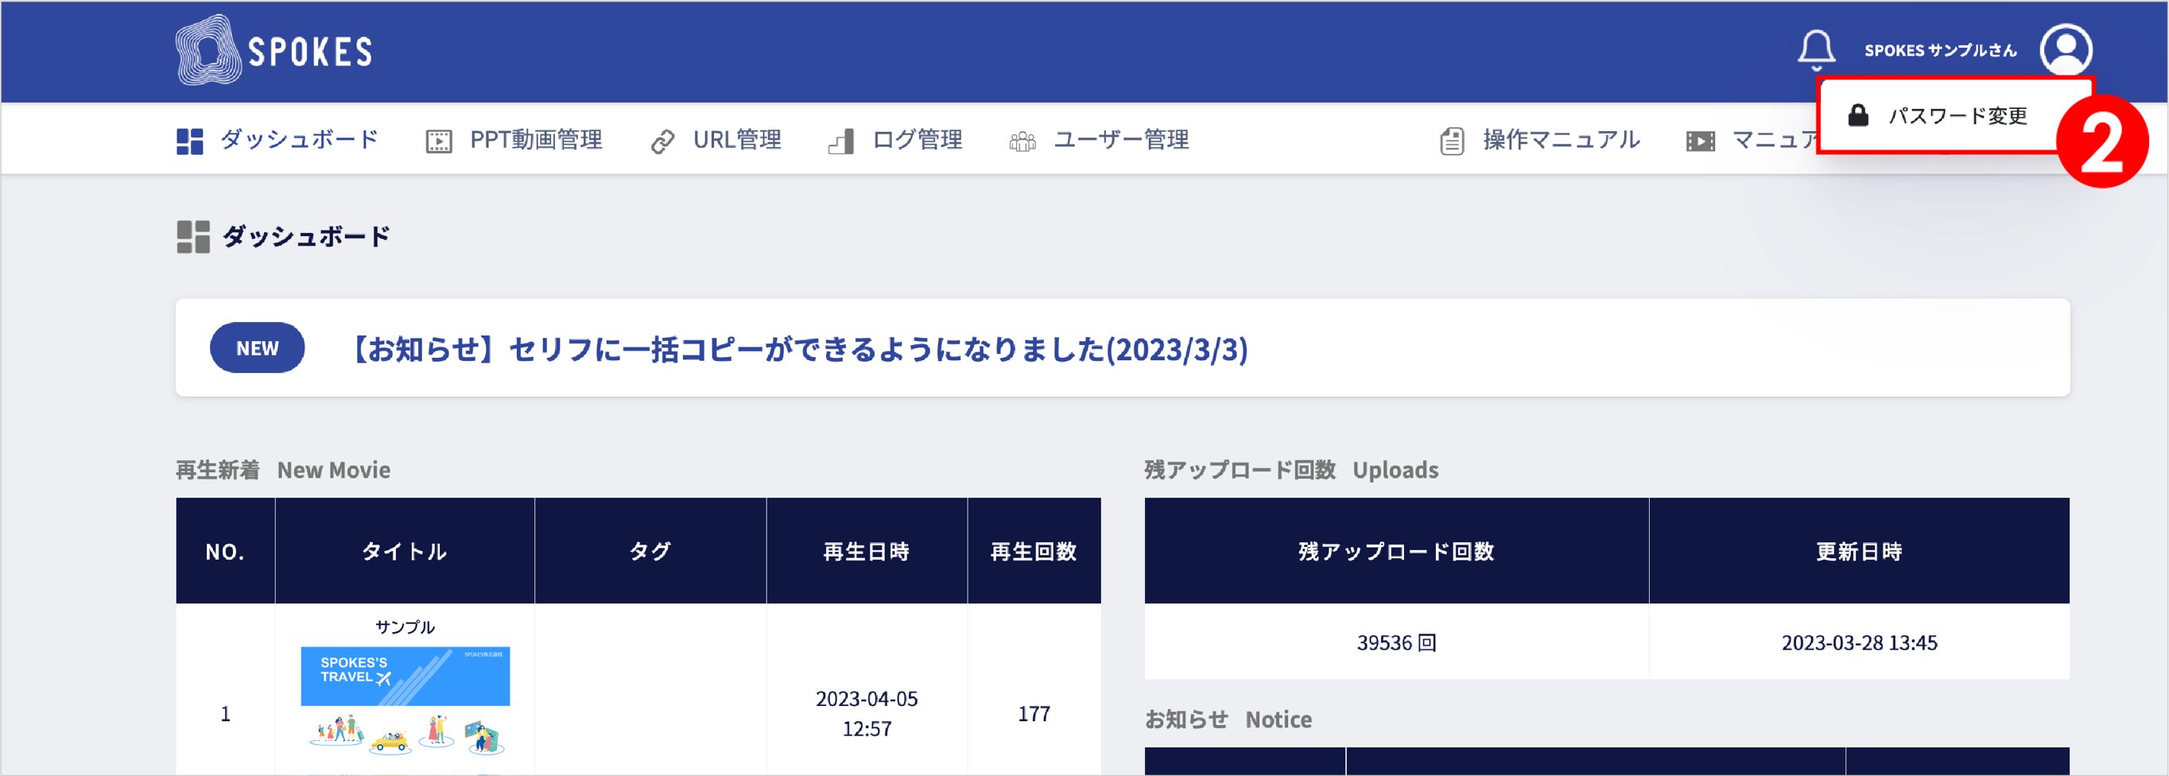Click the SPOKES logo
This screenshot has height=776, width=2169.
[x=274, y=51]
